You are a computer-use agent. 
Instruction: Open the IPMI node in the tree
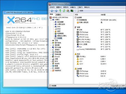click(x=58, y=29)
